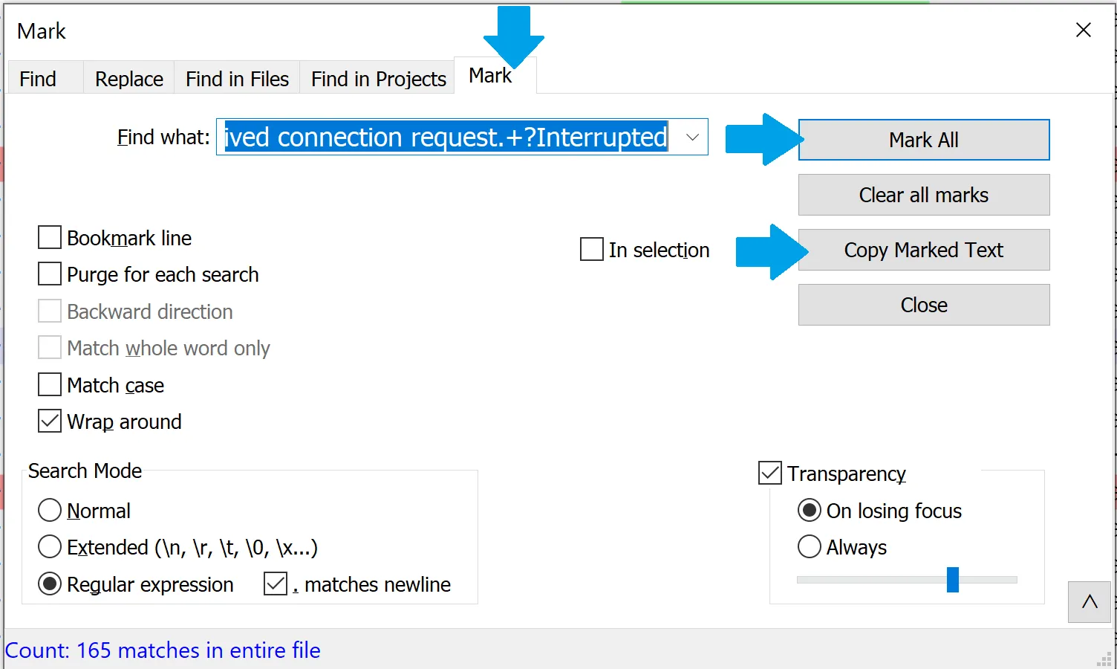Viewport: 1117px width, 669px height.
Task: Tick Purge for each search
Action: tap(50, 274)
